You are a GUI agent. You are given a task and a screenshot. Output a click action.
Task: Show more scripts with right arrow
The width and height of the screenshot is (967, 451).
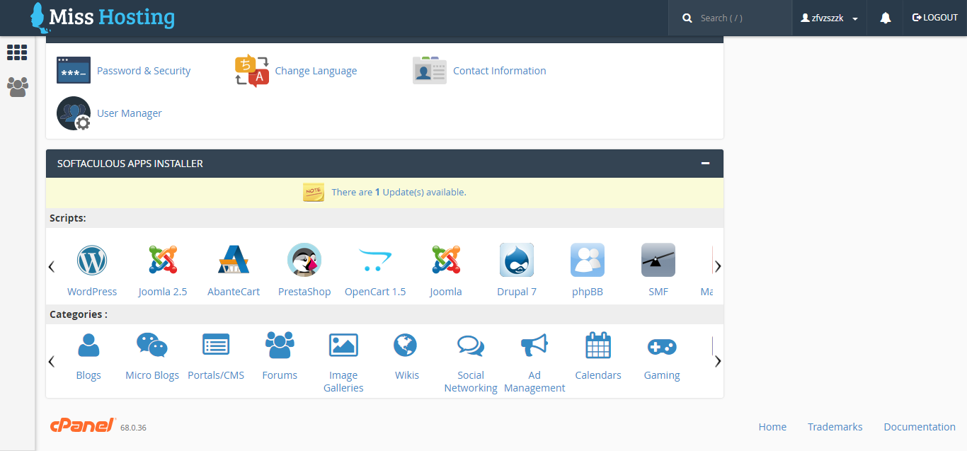(x=718, y=266)
